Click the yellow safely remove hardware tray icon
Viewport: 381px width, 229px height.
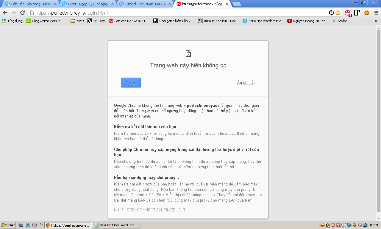355,225
